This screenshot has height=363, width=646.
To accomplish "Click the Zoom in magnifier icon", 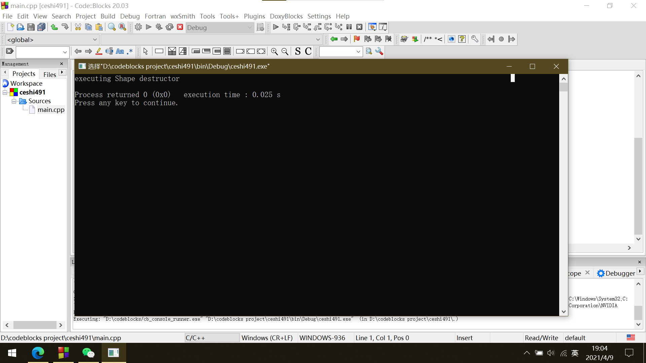I will [274, 51].
